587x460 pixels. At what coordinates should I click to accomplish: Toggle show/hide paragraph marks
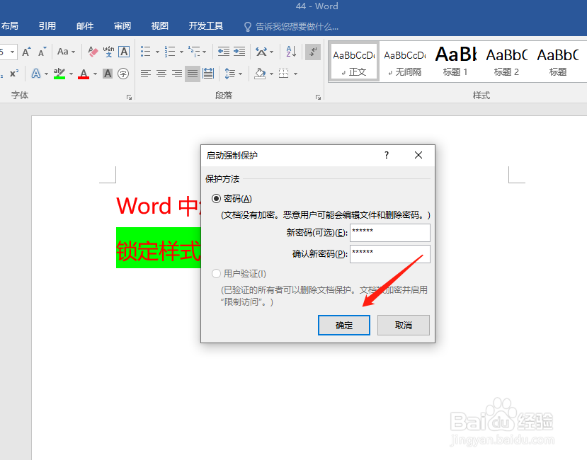pyautogui.click(x=313, y=52)
